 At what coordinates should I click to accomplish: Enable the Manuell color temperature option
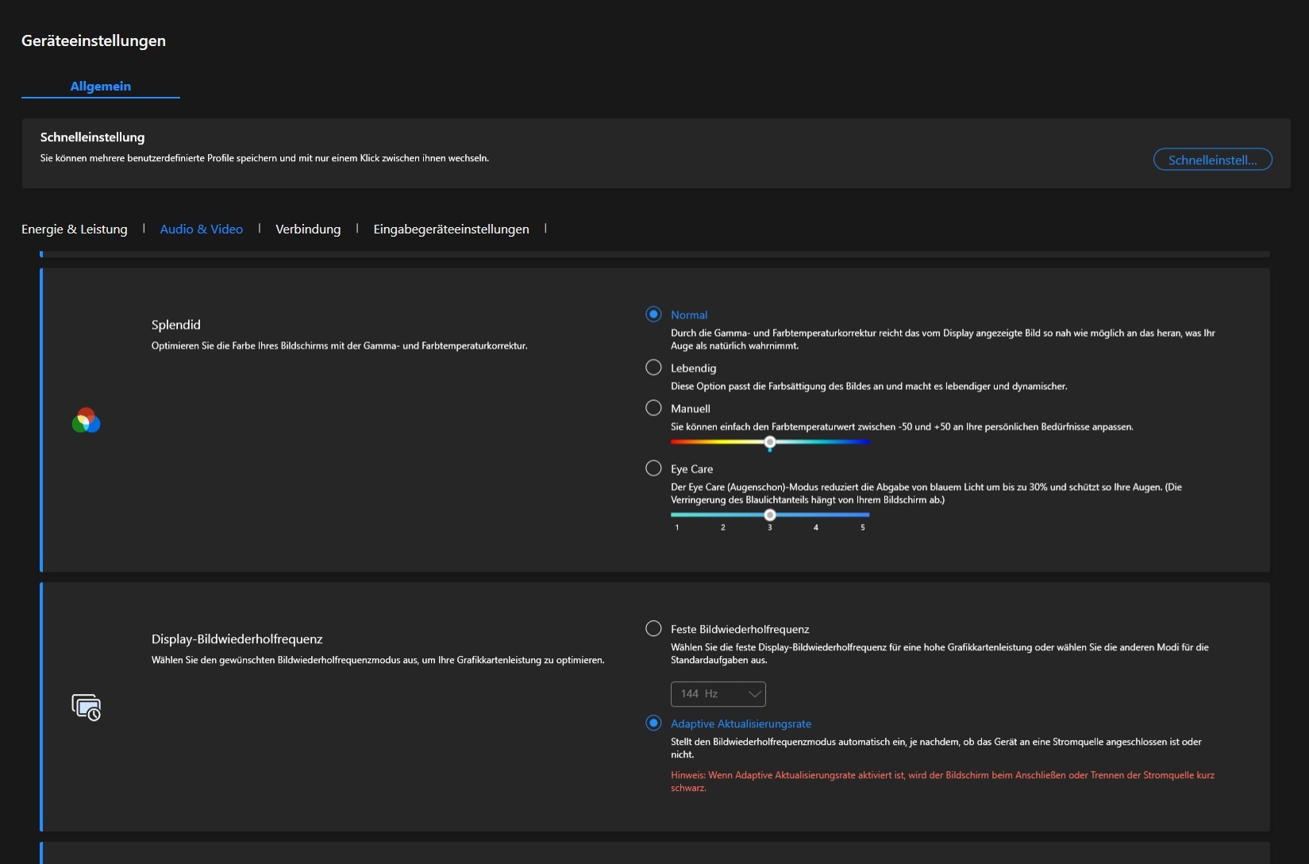pyautogui.click(x=653, y=408)
